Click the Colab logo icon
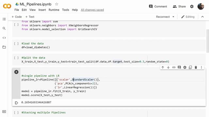 7,6
